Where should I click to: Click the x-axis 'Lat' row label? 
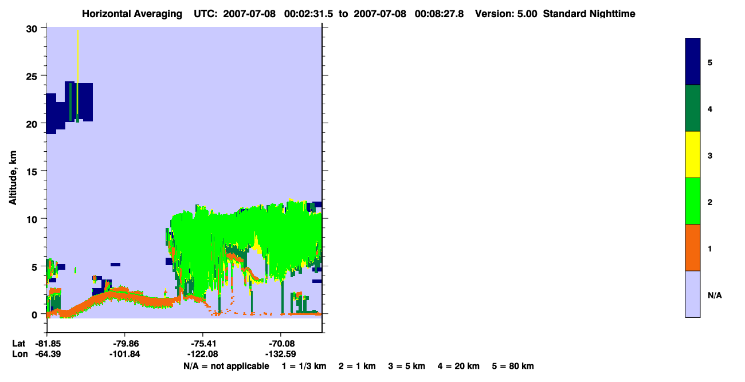point(19,344)
